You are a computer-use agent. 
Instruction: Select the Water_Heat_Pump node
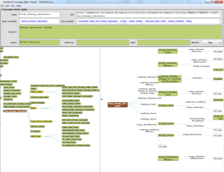pos(71,127)
